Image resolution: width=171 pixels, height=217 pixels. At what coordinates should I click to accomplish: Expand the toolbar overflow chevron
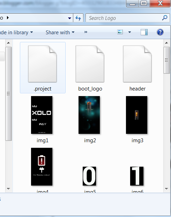coord(86,32)
